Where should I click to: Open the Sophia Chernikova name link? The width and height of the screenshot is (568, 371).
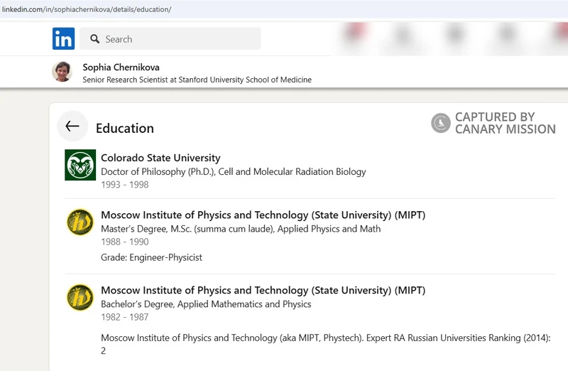point(121,67)
